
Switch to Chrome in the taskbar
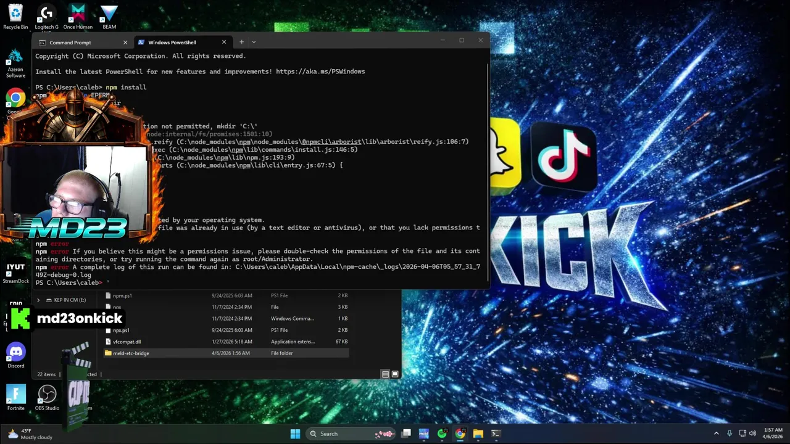pyautogui.click(x=460, y=434)
